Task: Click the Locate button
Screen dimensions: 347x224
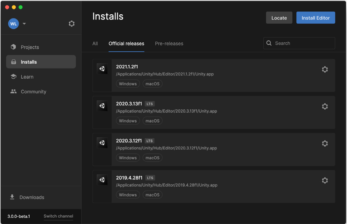Action: tap(279, 18)
